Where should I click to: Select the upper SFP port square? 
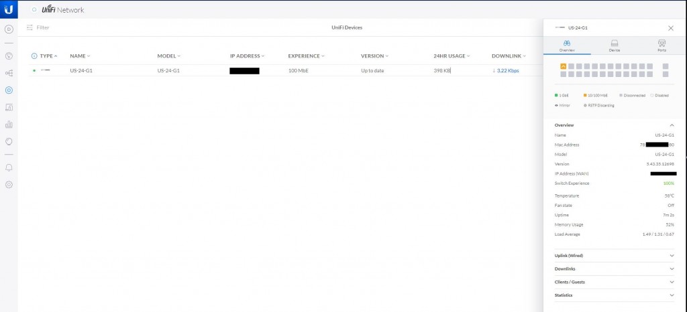666,66
